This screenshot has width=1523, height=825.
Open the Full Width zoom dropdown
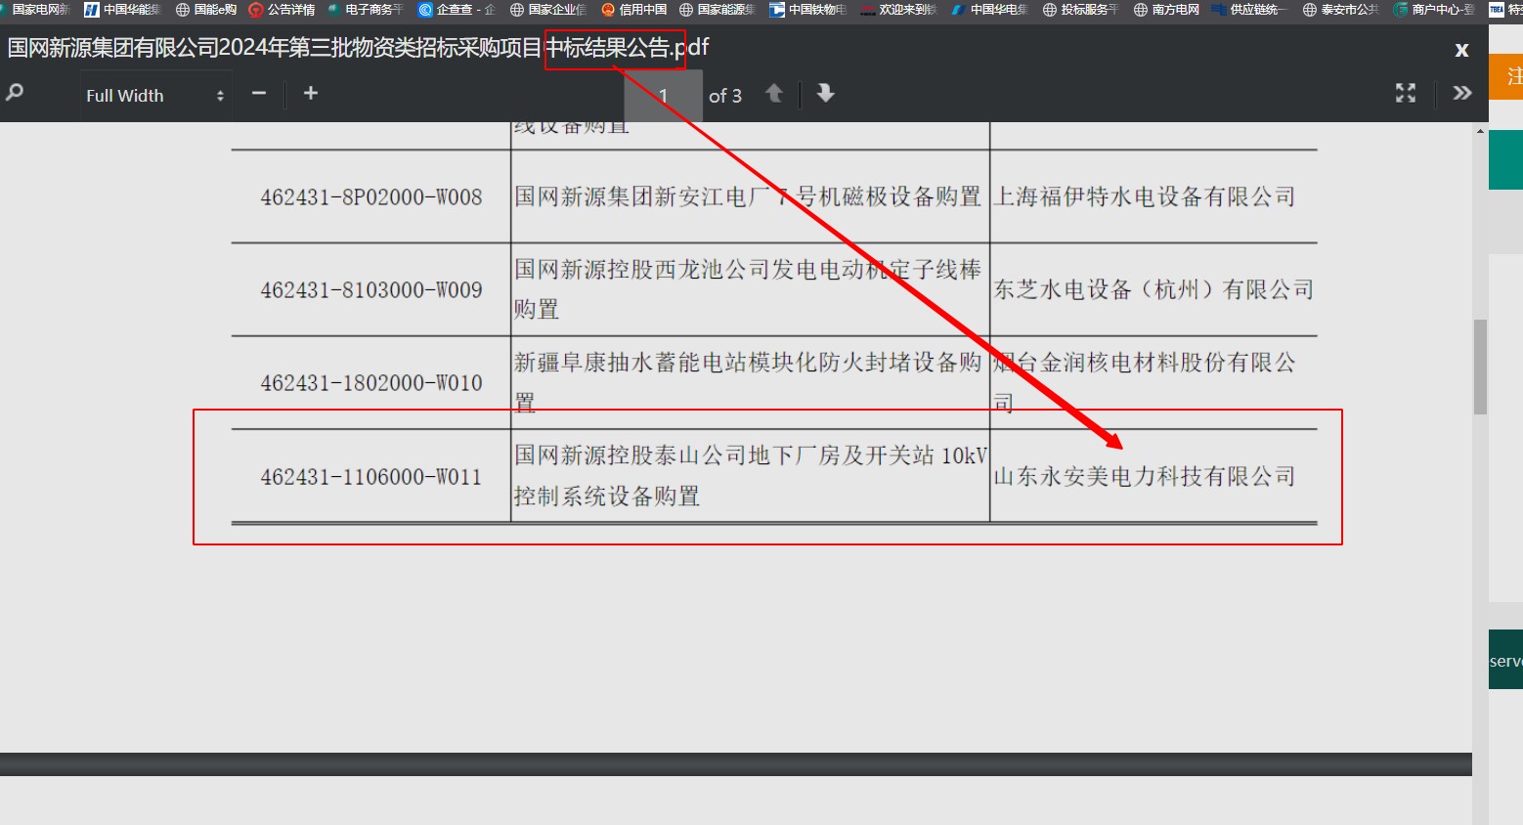pos(154,96)
